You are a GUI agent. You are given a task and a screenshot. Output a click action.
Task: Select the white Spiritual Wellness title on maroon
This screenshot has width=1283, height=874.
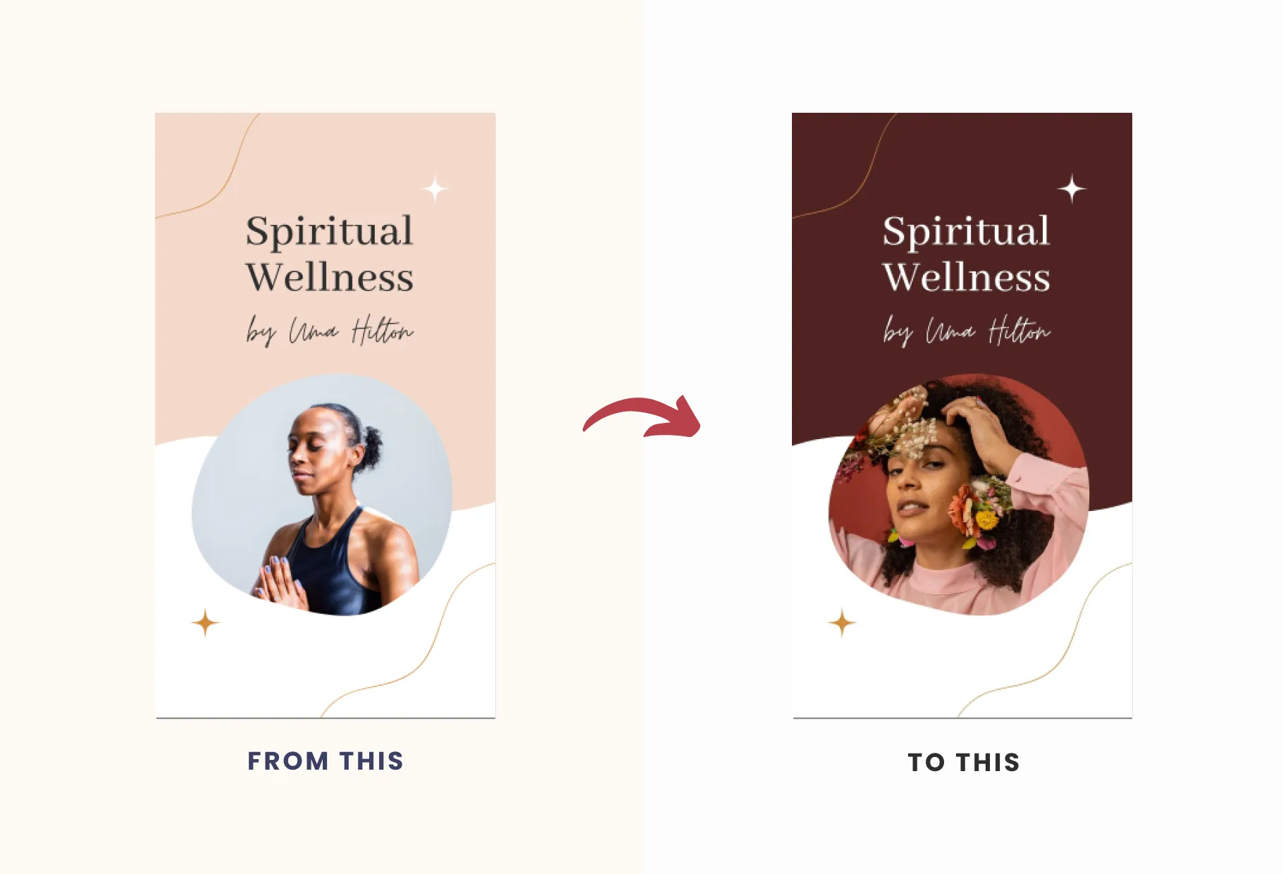[x=966, y=253]
